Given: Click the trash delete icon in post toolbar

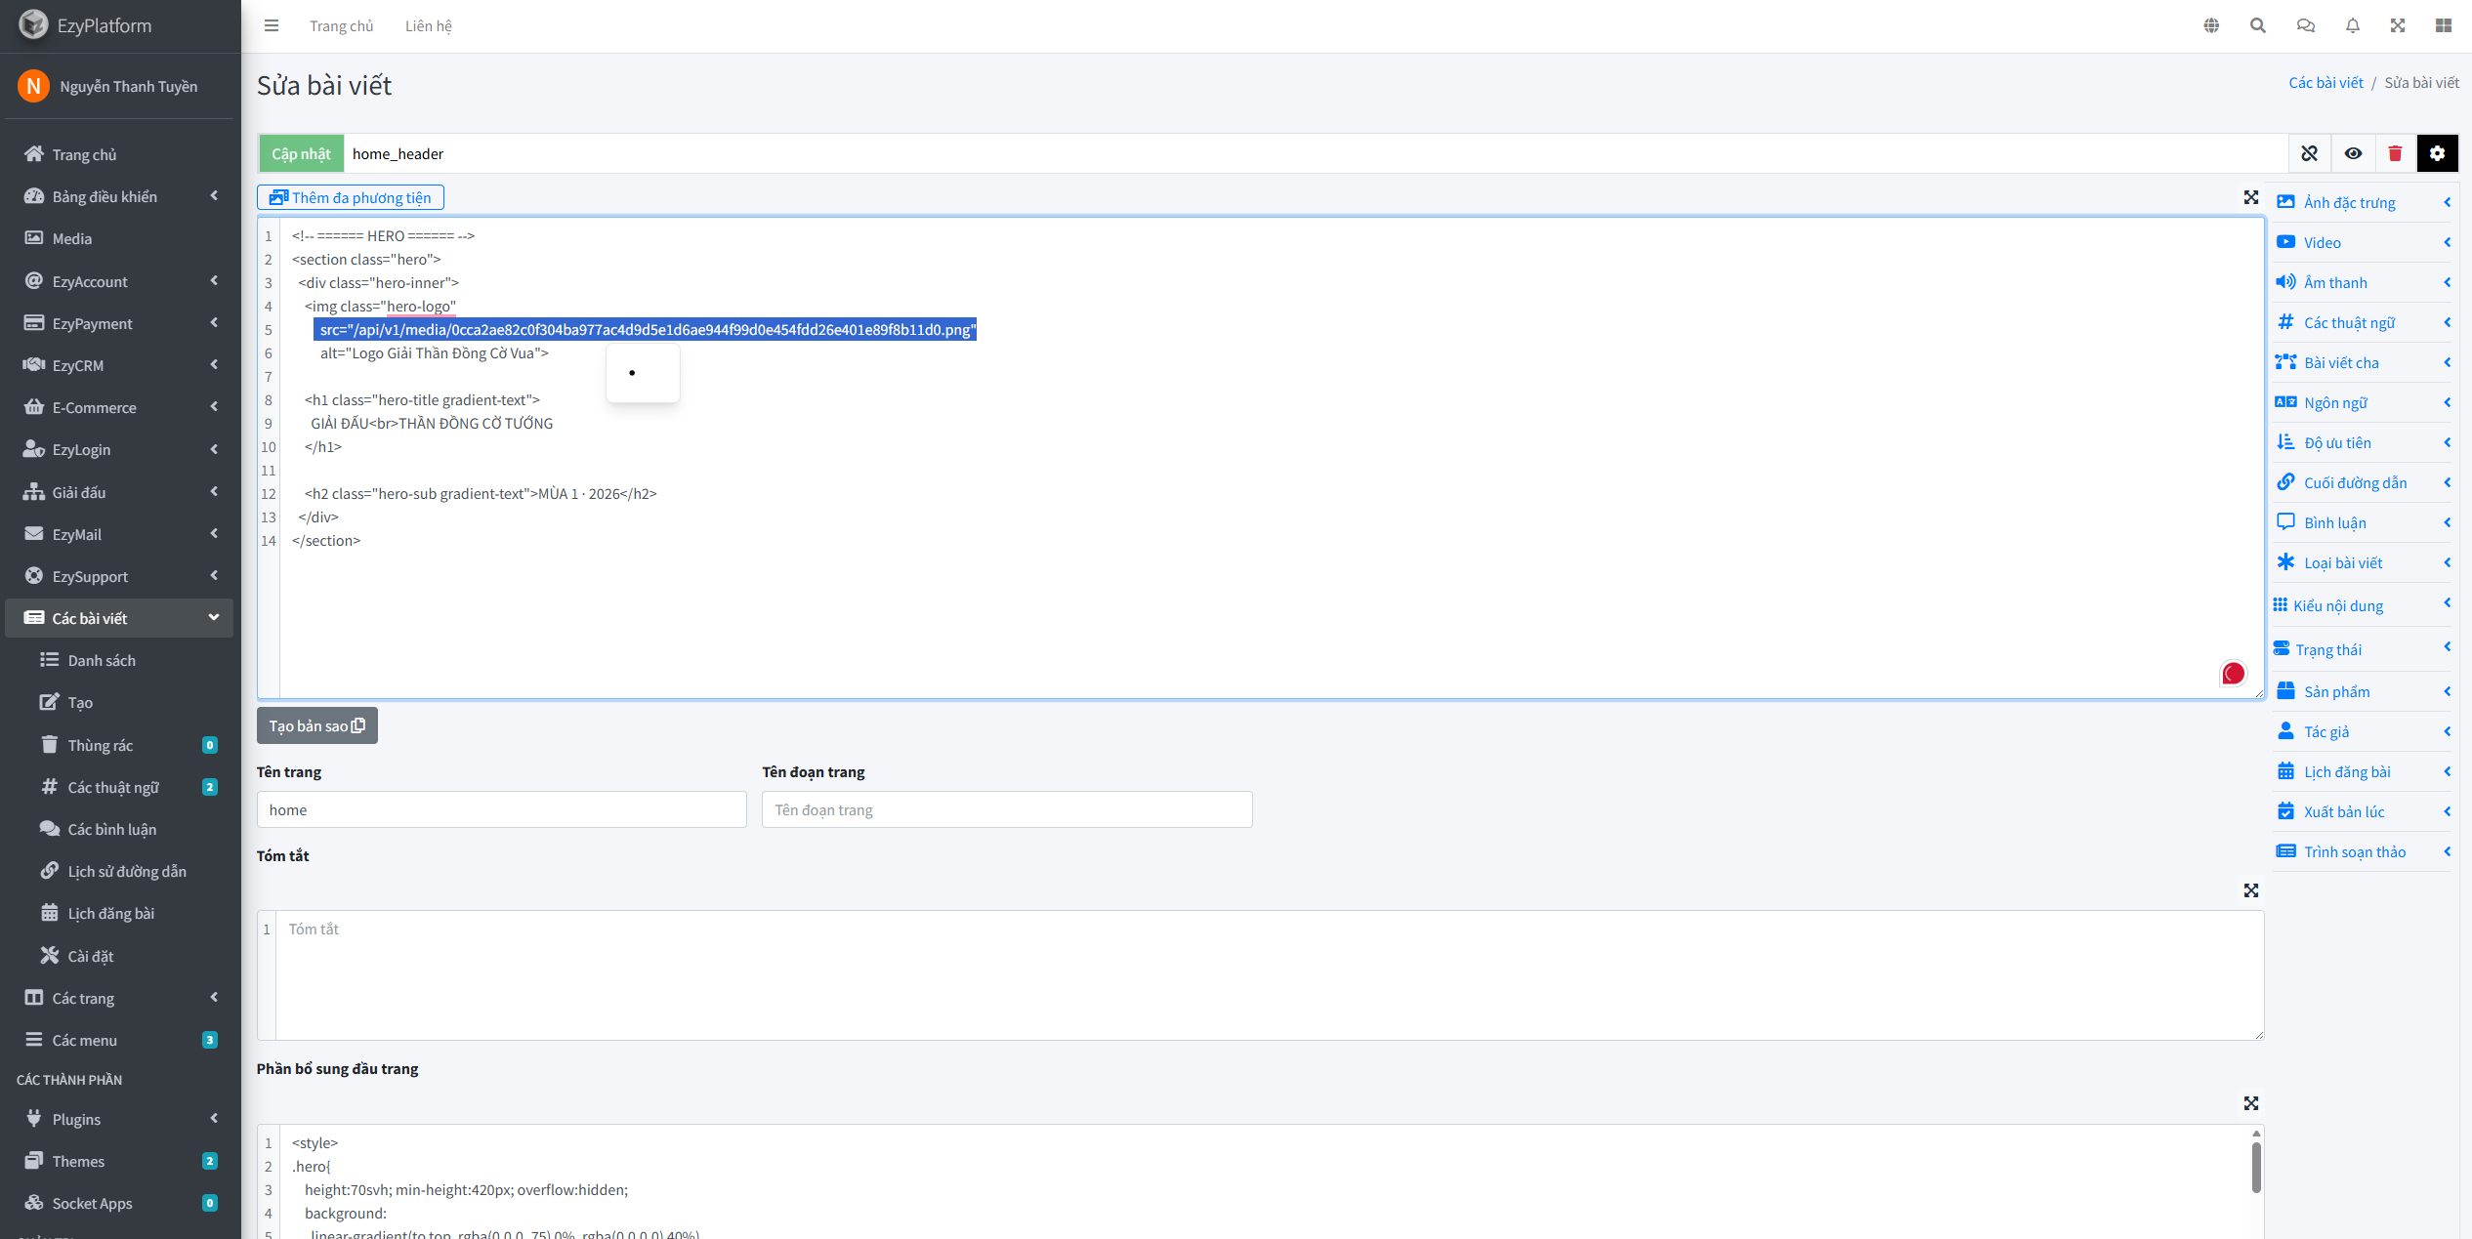Looking at the screenshot, I should pyautogui.click(x=2395, y=153).
